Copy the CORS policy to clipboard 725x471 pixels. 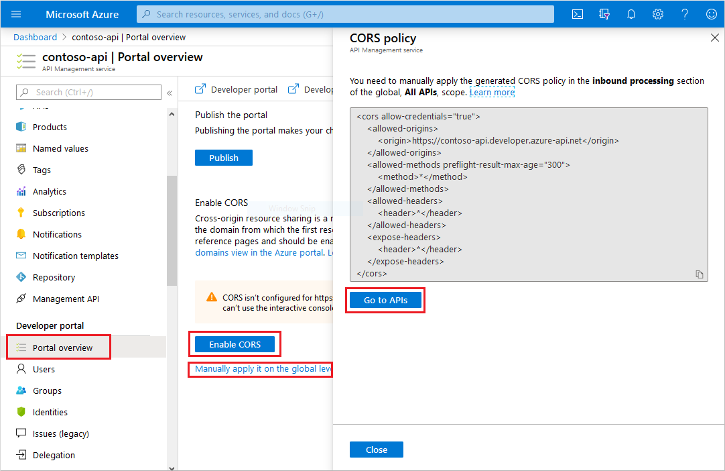pyautogui.click(x=699, y=273)
